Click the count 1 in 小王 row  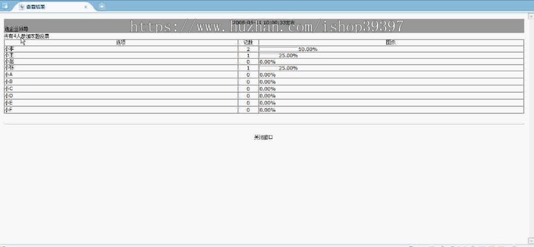pyautogui.click(x=248, y=56)
